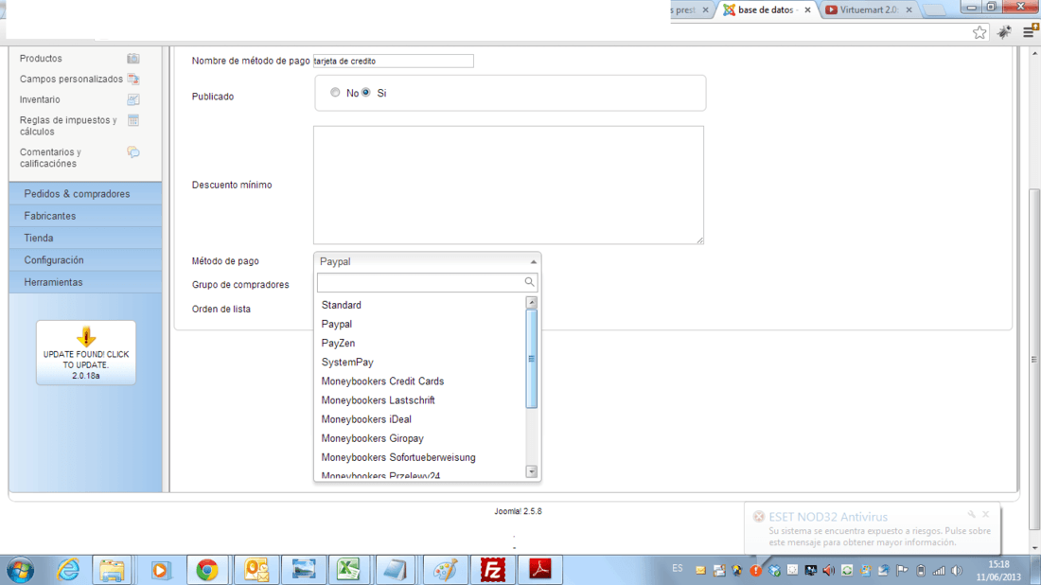
Task: Click the payment list scroll-down arrow
Action: [531, 471]
